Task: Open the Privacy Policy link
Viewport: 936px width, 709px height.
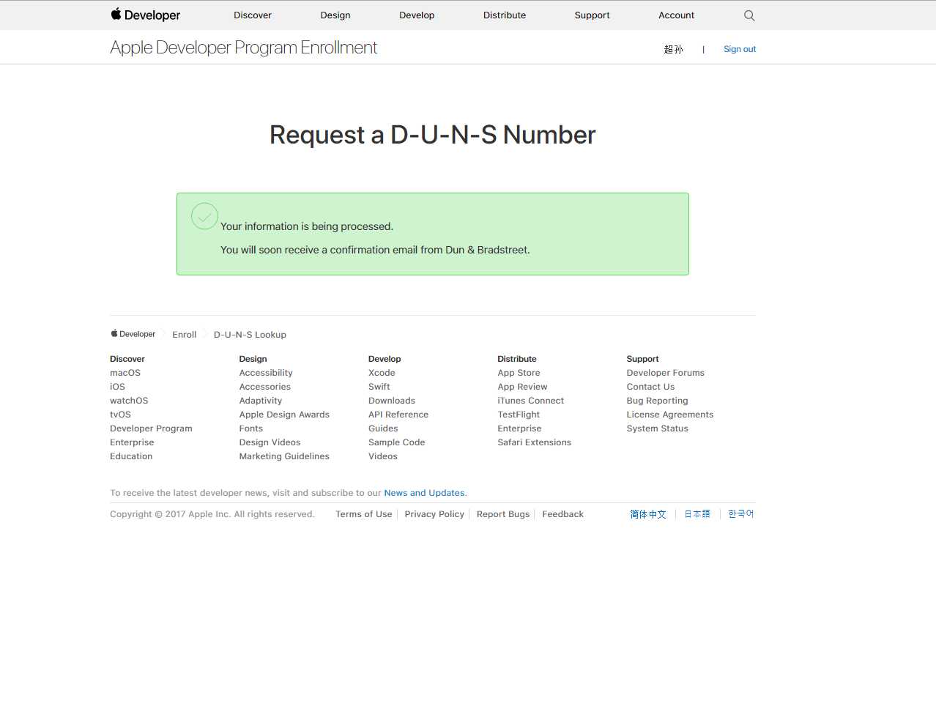Action: (434, 514)
